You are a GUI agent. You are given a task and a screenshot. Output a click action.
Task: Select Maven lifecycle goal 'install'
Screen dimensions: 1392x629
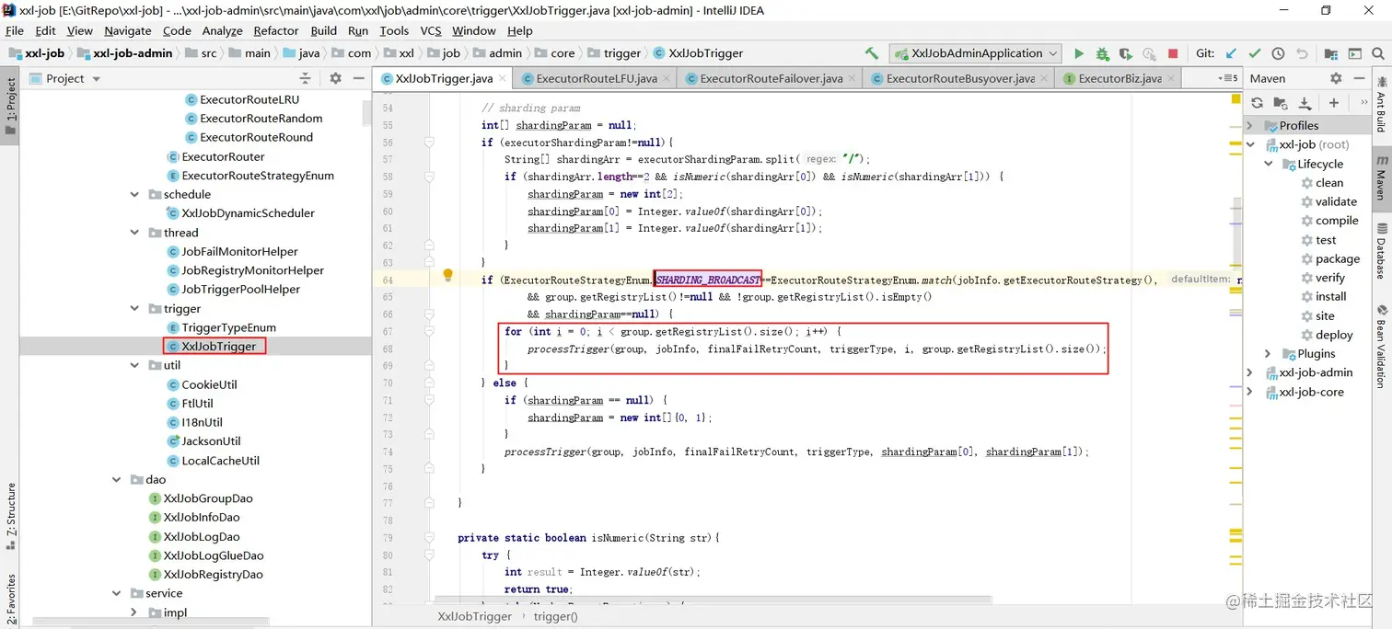tap(1331, 296)
